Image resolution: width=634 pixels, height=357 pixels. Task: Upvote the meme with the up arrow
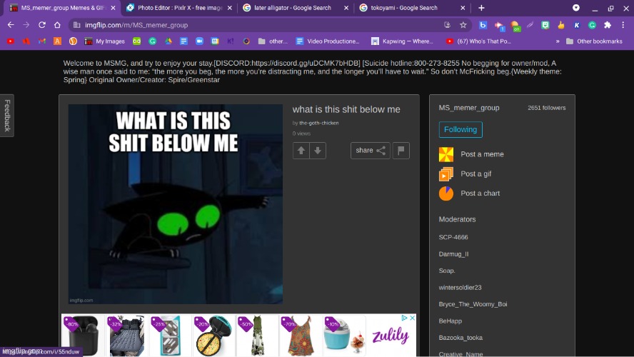pos(301,151)
